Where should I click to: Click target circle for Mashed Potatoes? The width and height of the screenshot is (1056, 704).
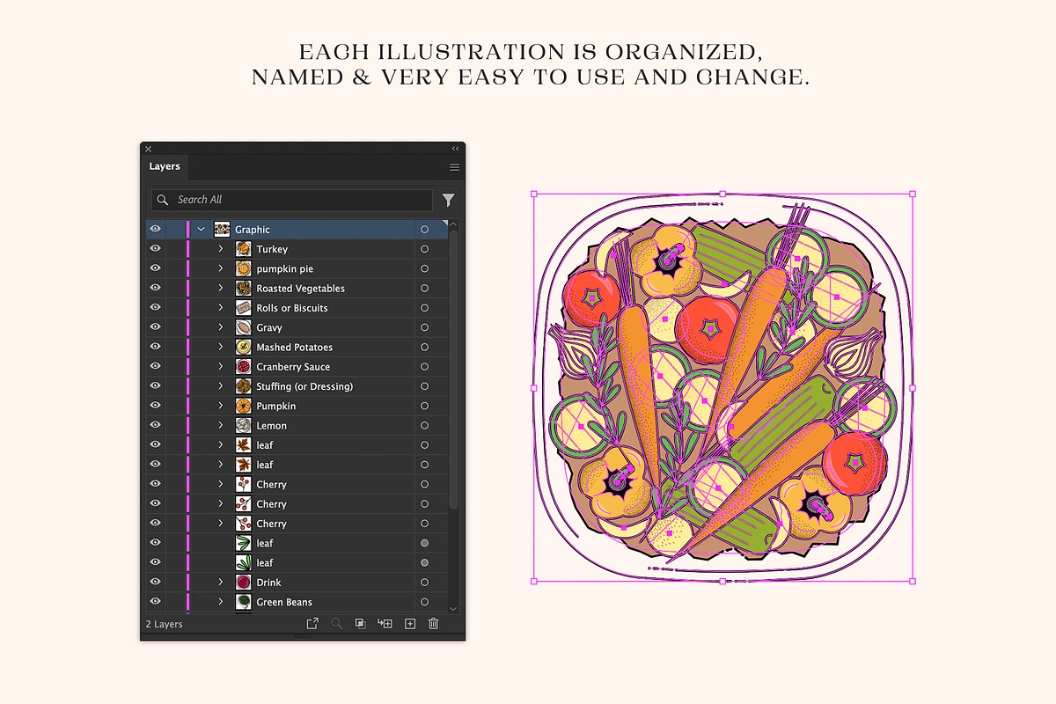[424, 347]
